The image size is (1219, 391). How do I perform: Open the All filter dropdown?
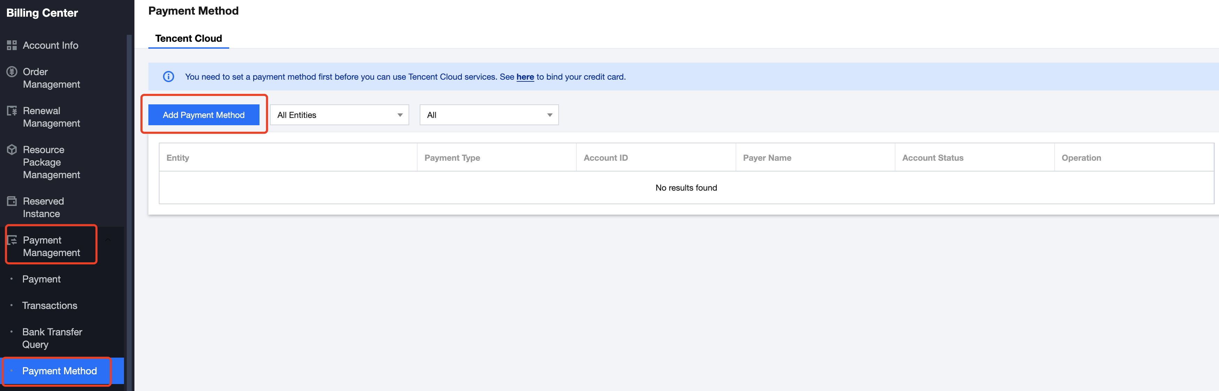point(488,115)
